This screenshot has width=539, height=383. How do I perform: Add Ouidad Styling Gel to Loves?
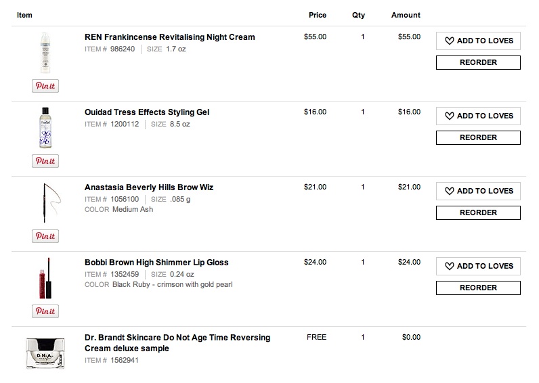478,116
